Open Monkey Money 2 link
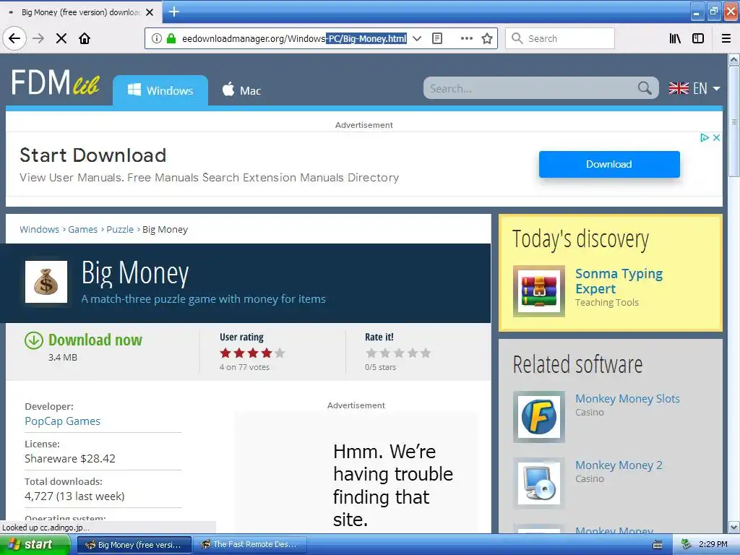740x555 pixels. (x=619, y=465)
